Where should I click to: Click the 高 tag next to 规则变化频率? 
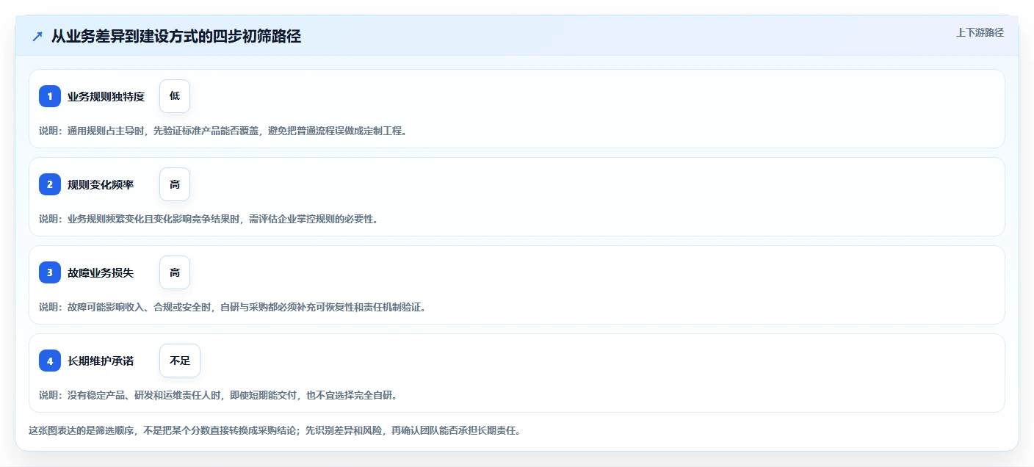coord(175,184)
